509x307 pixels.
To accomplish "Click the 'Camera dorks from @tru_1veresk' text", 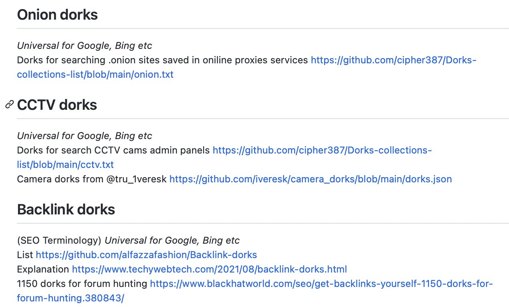I will pyautogui.click(x=92, y=179).
